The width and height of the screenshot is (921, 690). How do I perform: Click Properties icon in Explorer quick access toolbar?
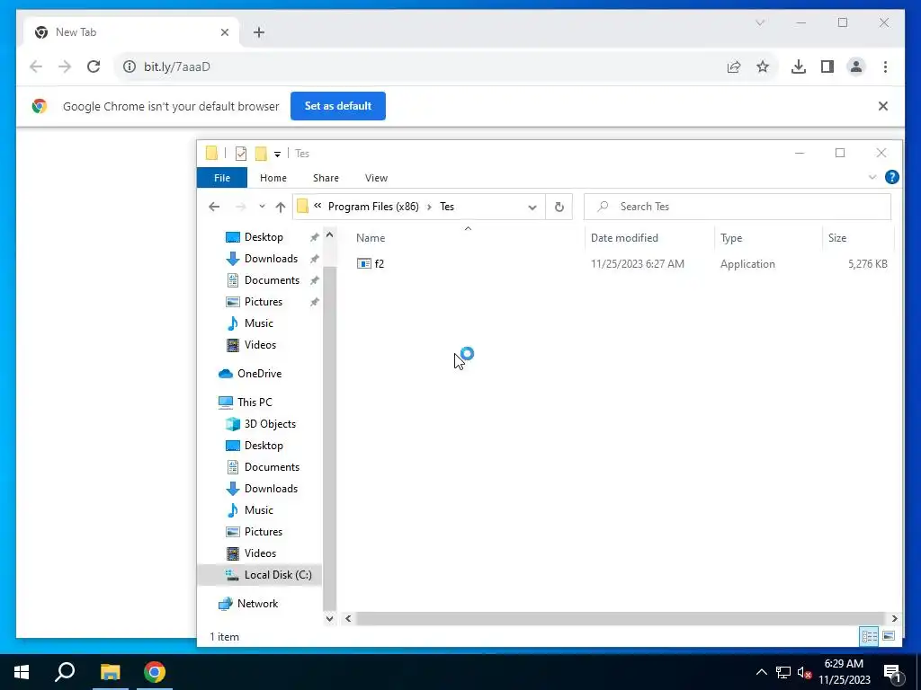click(x=241, y=154)
